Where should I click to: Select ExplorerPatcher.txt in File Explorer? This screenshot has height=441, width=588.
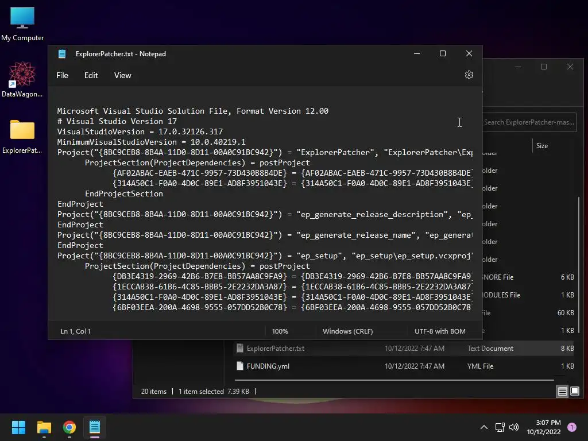tap(404, 349)
